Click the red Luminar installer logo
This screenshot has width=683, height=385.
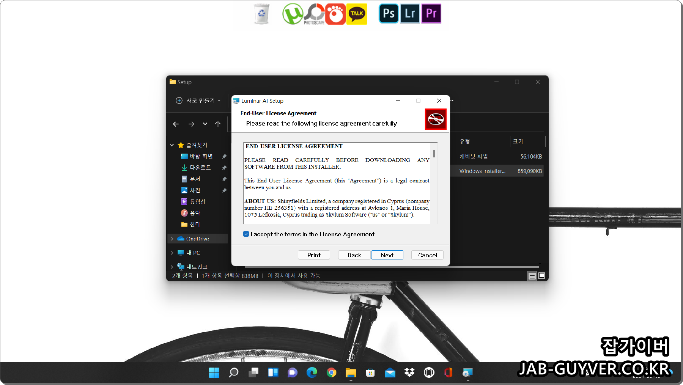(x=436, y=119)
